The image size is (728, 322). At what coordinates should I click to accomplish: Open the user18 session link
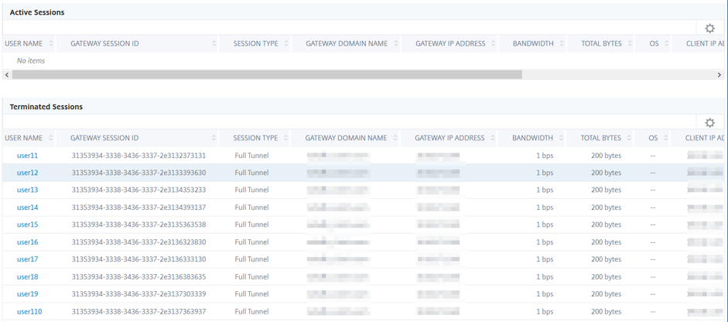[x=27, y=277]
